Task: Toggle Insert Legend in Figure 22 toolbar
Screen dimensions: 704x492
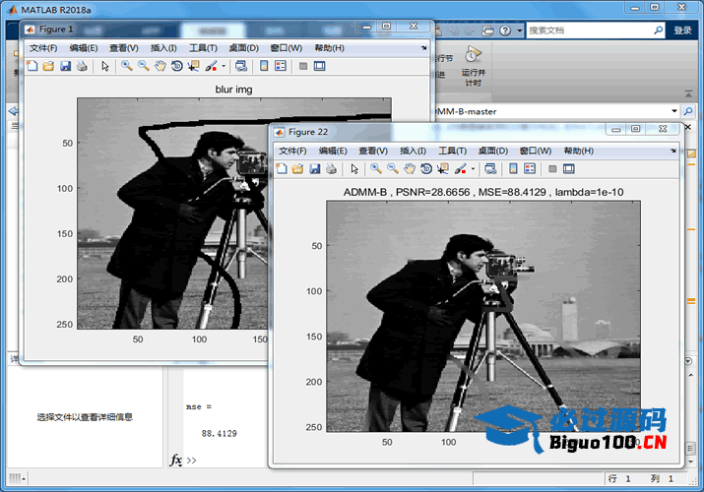Action: click(530, 169)
